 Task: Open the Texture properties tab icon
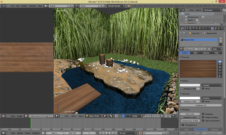(215, 29)
